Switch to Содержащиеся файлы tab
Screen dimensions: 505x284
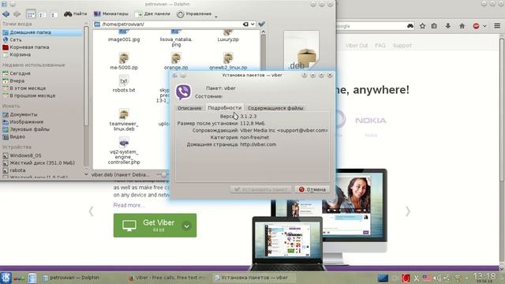(275, 108)
